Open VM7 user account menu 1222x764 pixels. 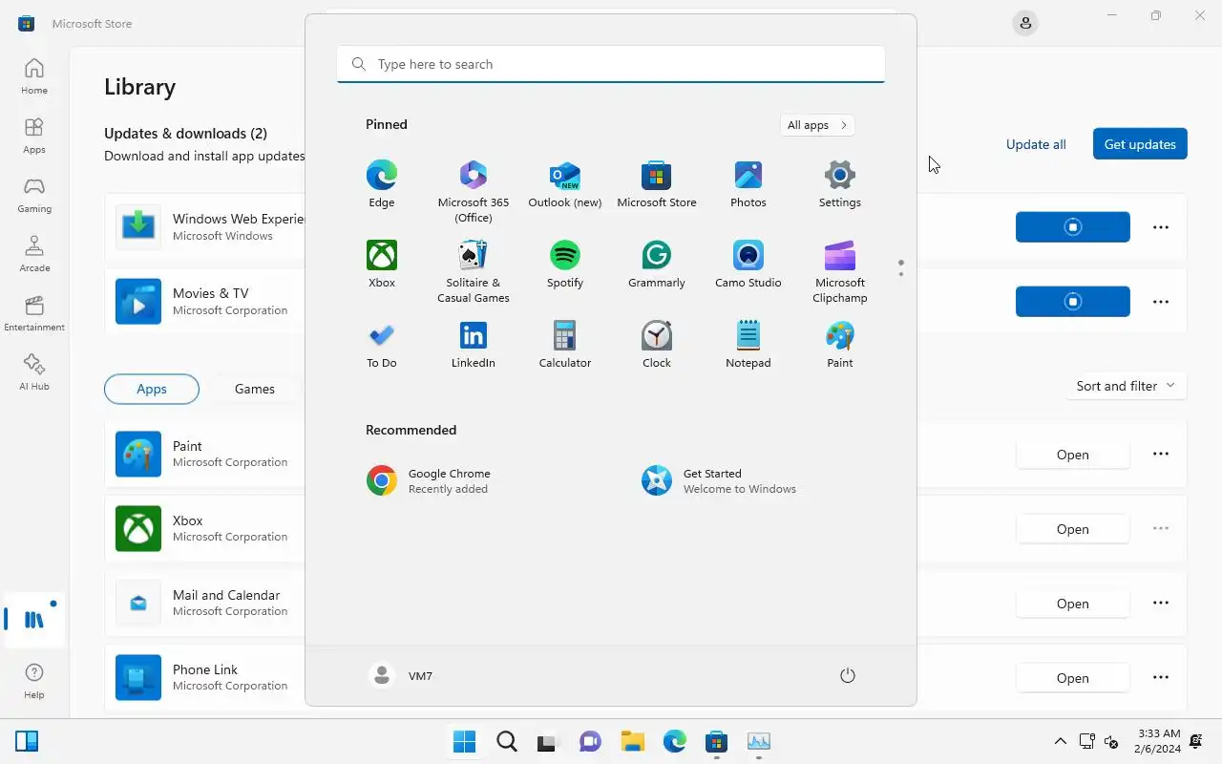(x=401, y=675)
